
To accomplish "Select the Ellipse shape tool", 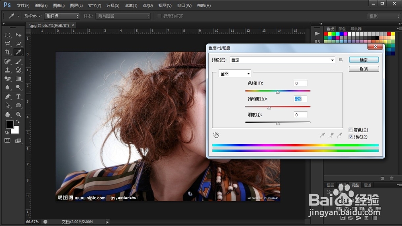I will point(18,105).
